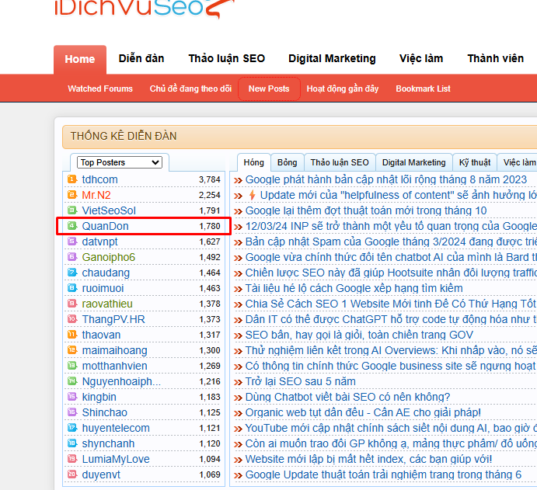Screen dimensions: 537x490
Task: Click the iDichVuSeo site logo
Action: pos(145,9)
